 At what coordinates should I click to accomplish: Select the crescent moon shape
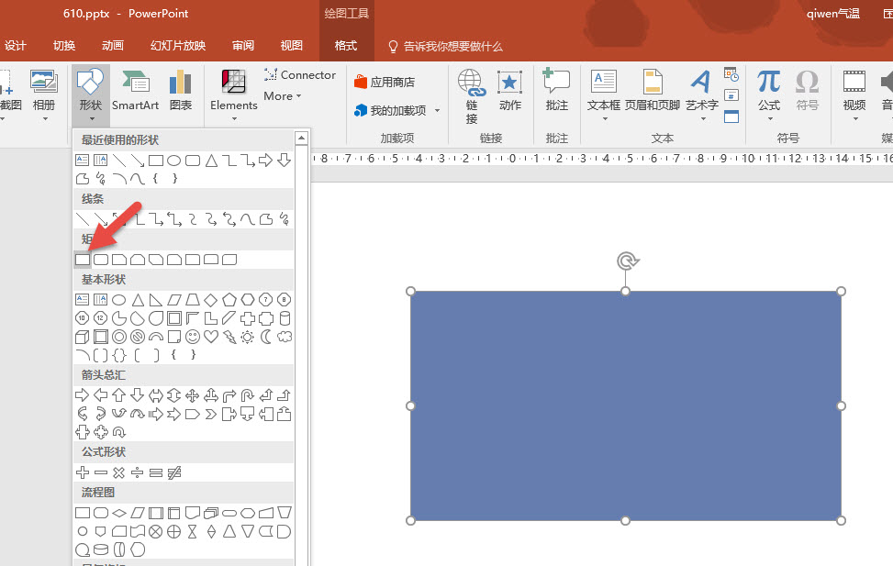coord(265,337)
